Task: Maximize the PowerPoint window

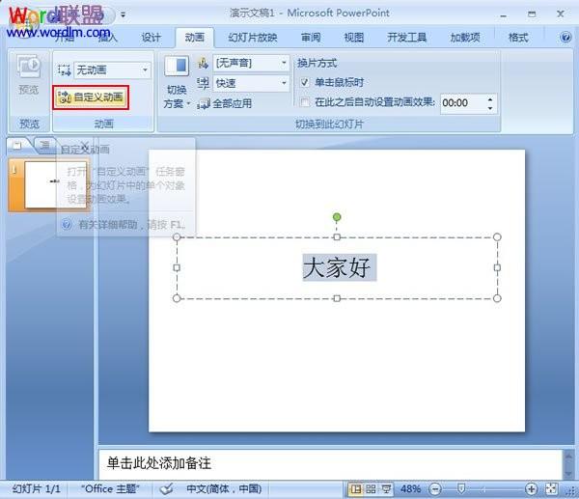Action: coord(532,14)
